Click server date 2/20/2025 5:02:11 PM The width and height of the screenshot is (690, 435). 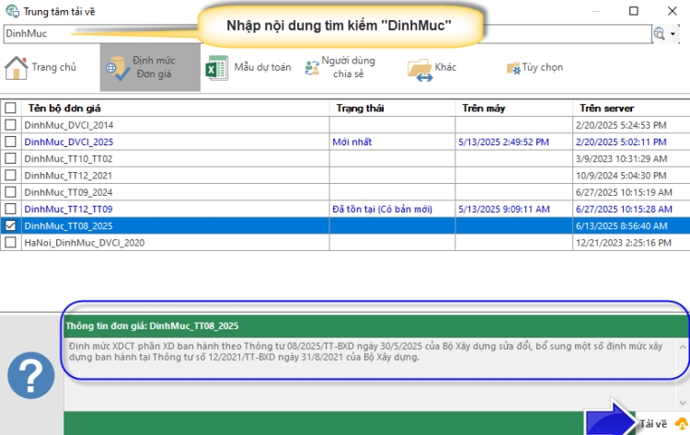[621, 142]
